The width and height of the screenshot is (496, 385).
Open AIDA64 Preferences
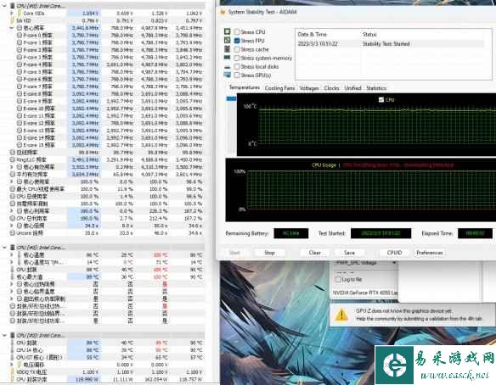coord(430,253)
